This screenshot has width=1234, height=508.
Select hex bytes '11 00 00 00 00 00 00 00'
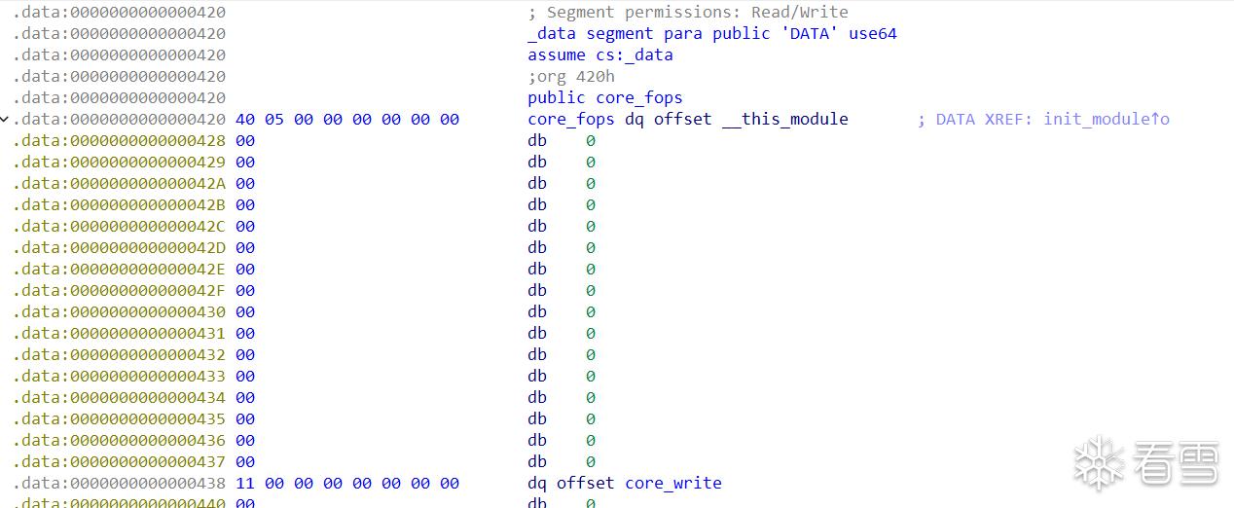click(346, 484)
